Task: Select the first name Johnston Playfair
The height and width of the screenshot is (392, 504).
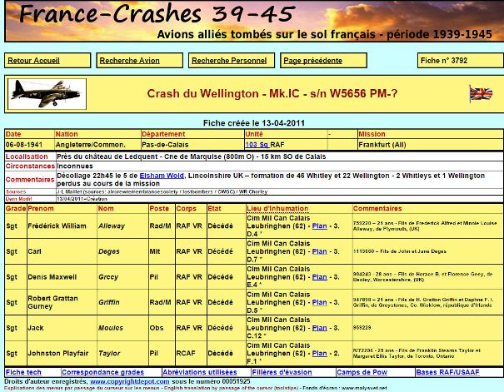Action: point(57,354)
